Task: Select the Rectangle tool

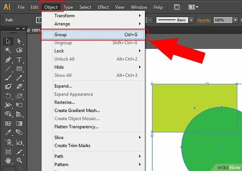Action: pos(19,69)
